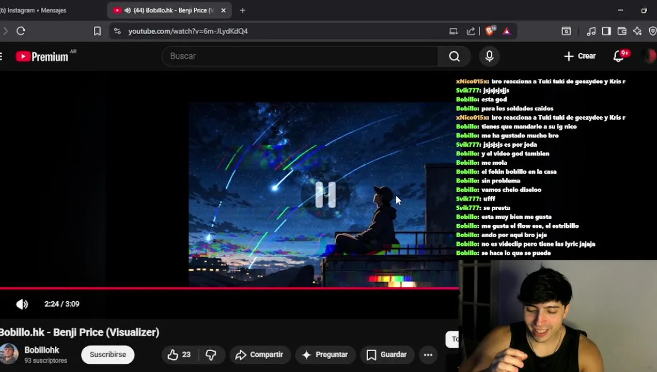Dislike the video with thumbs down
The image size is (657, 372).
click(211, 354)
